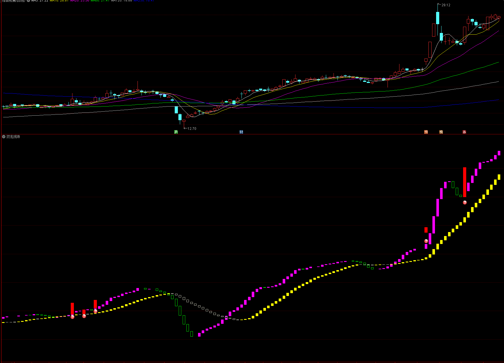Viewport: 504px width, 363px height.
Task: Click the orange 预 event marker
Action: coord(426,132)
